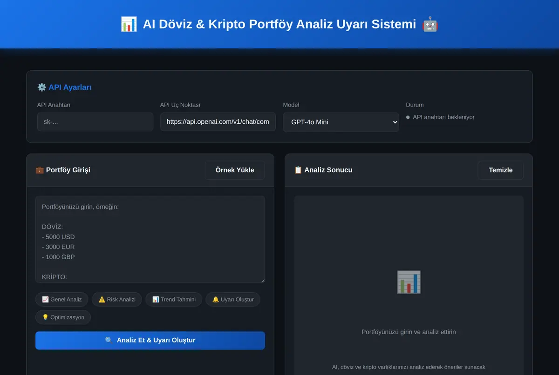Click the textarea resize handle corner

click(262, 280)
